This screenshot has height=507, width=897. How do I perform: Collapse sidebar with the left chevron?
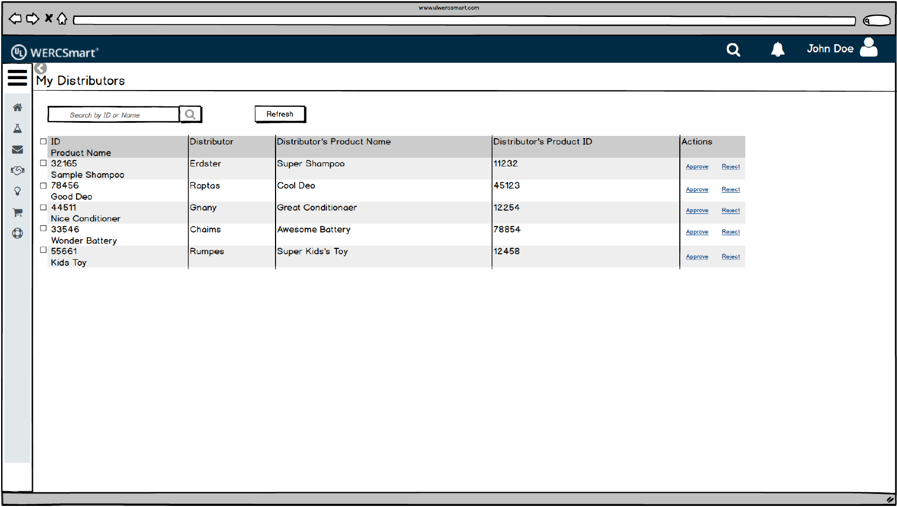click(40, 68)
